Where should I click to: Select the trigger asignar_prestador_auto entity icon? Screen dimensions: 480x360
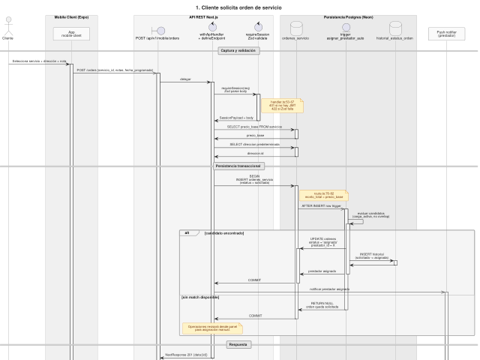click(x=346, y=28)
